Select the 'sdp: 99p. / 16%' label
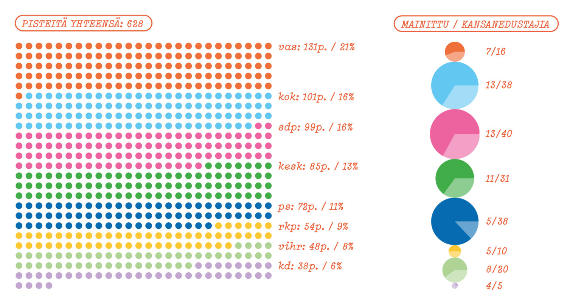Screen dimensions: 581x306 [315, 127]
